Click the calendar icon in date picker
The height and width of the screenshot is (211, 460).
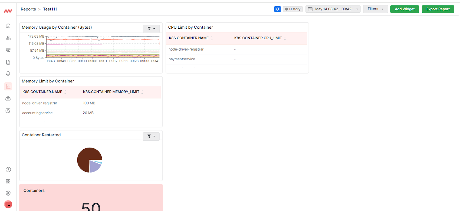click(x=310, y=9)
